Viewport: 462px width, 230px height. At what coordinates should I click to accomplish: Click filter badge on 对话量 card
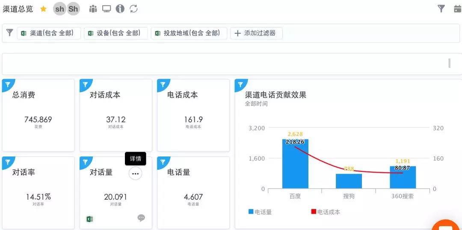[x=85, y=162]
